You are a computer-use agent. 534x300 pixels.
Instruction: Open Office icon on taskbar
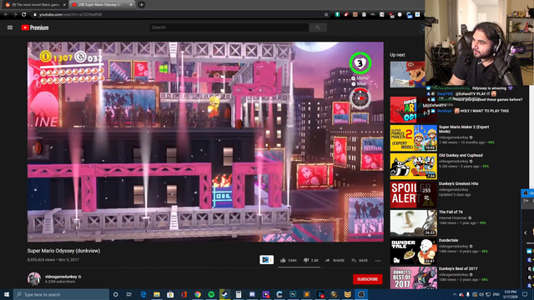pos(184,294)
